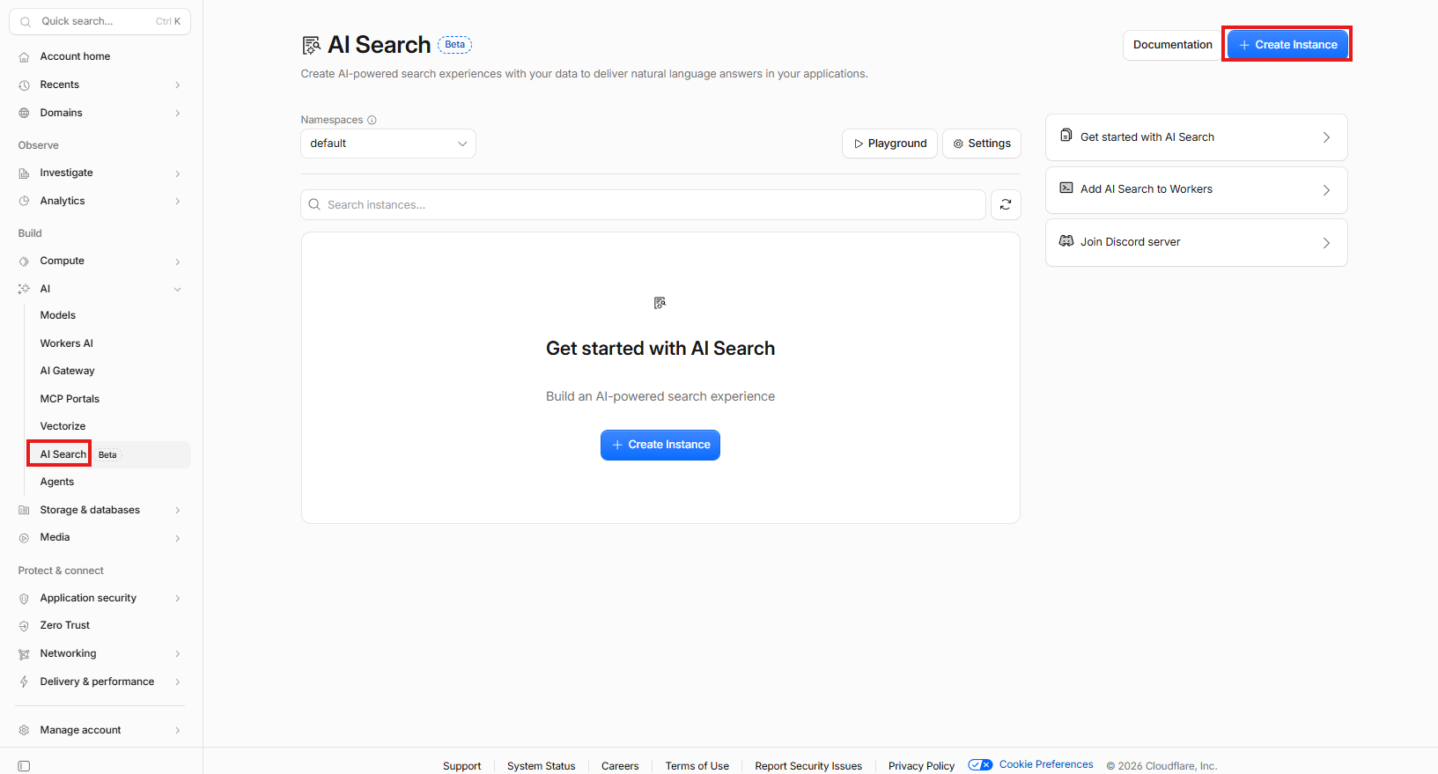
Task: Click the top-right Create Instance button
Action: point(1287,45)
